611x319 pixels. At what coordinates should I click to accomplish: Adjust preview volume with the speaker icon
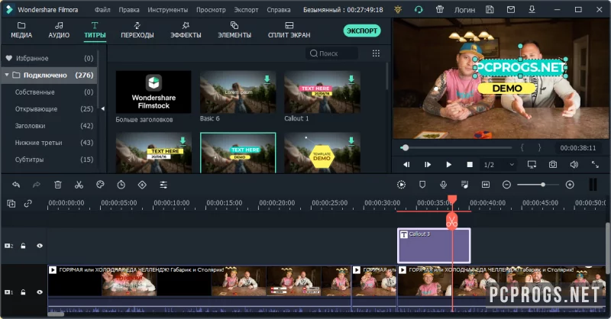(x=574, y=164)
